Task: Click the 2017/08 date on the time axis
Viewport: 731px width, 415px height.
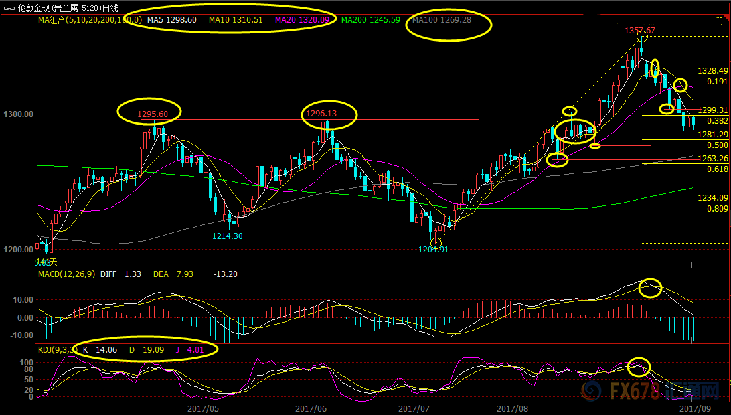Action: (x=513, y=407)
